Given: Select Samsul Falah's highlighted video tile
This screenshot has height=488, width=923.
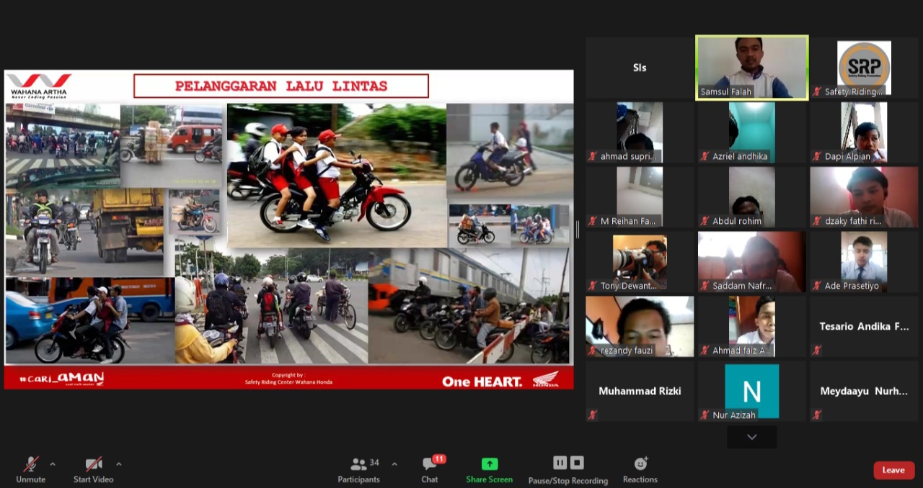Looking at the screenshot, I should click(751, 67).
